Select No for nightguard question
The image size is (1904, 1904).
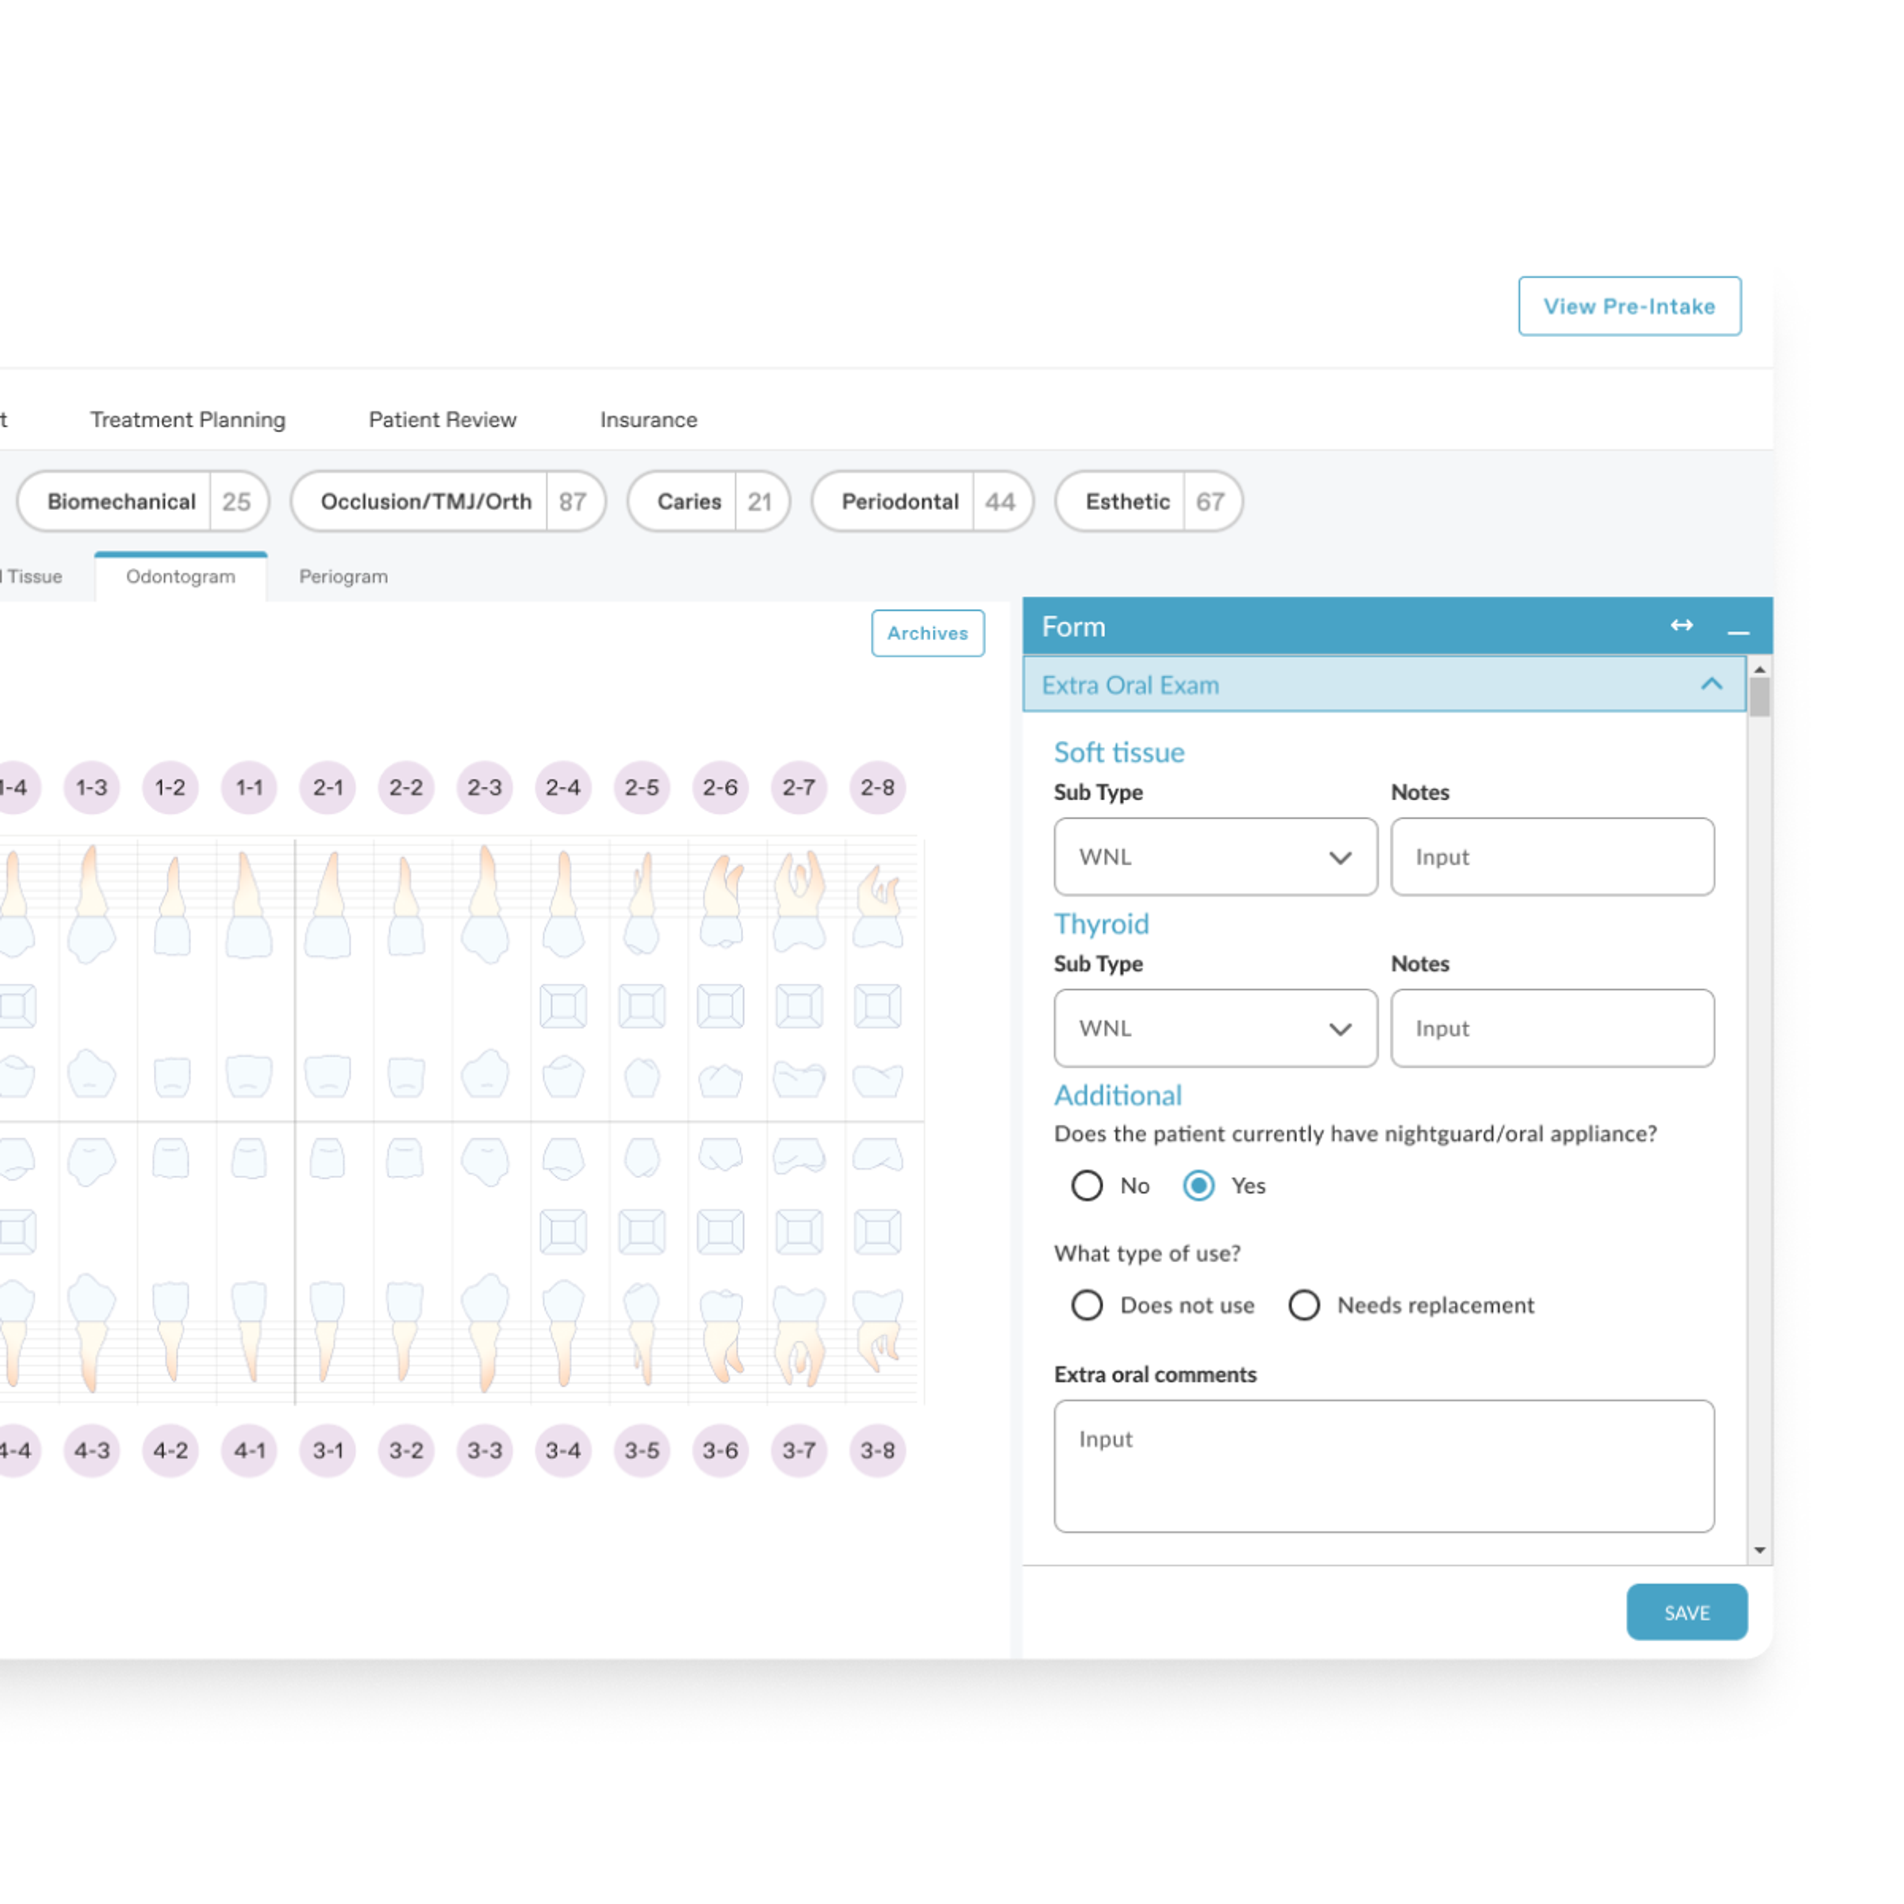click(x=1087, y=1186)
